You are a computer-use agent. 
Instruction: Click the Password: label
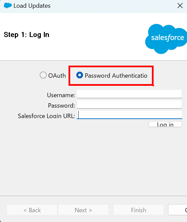[61, 106]
